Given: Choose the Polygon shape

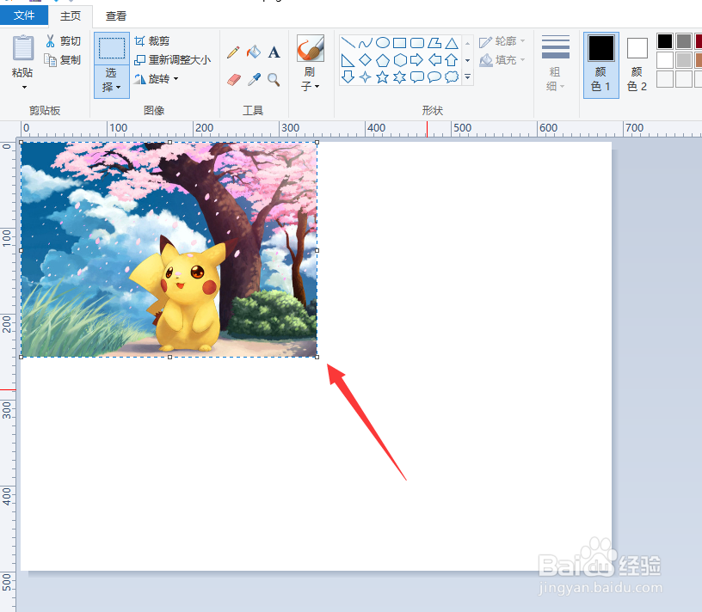Looking at the screenshot, I should click(x=434, y=43).
